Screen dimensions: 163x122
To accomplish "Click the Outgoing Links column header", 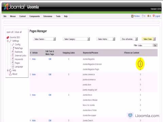I will (69, 53).
